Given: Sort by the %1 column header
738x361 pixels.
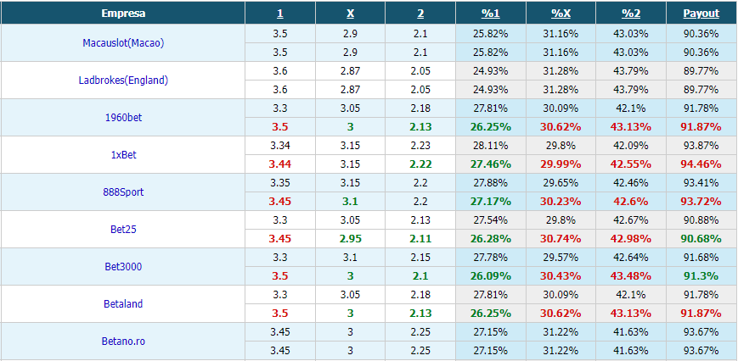Looking at the screenshot, I should 490,14.
